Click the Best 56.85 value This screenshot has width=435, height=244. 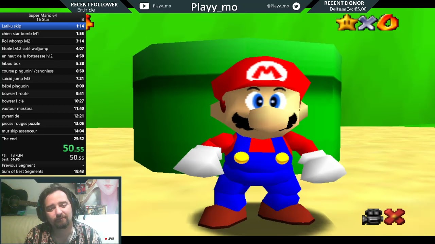(x=15, y=159)
